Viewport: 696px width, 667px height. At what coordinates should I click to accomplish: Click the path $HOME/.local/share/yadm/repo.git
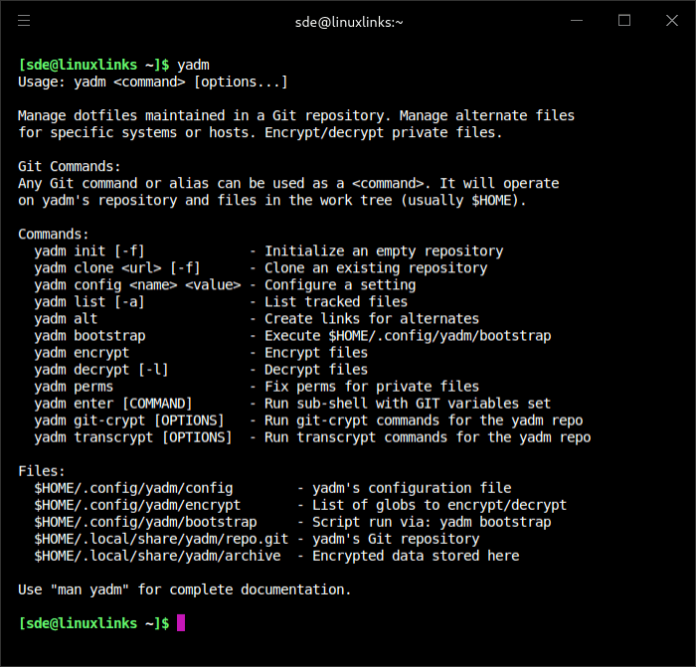(x=161, y=539)
